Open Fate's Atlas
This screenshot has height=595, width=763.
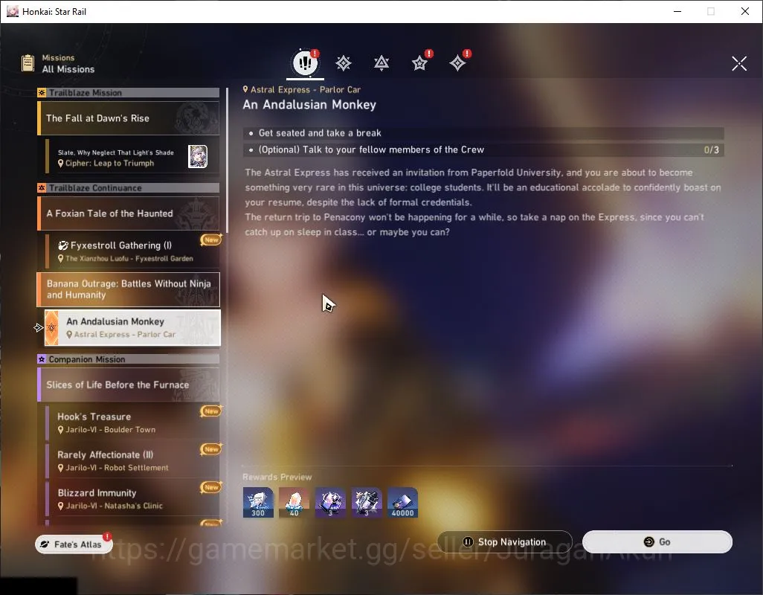74,544
